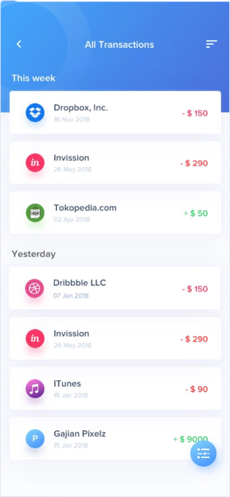Viewport: 230px width, 497px height.
Task: Open the sort icon in the header
Action: click(211, 44)
